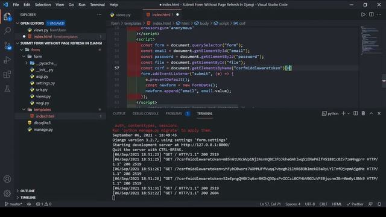Click the master branch indicator

[x=13, y=204]
